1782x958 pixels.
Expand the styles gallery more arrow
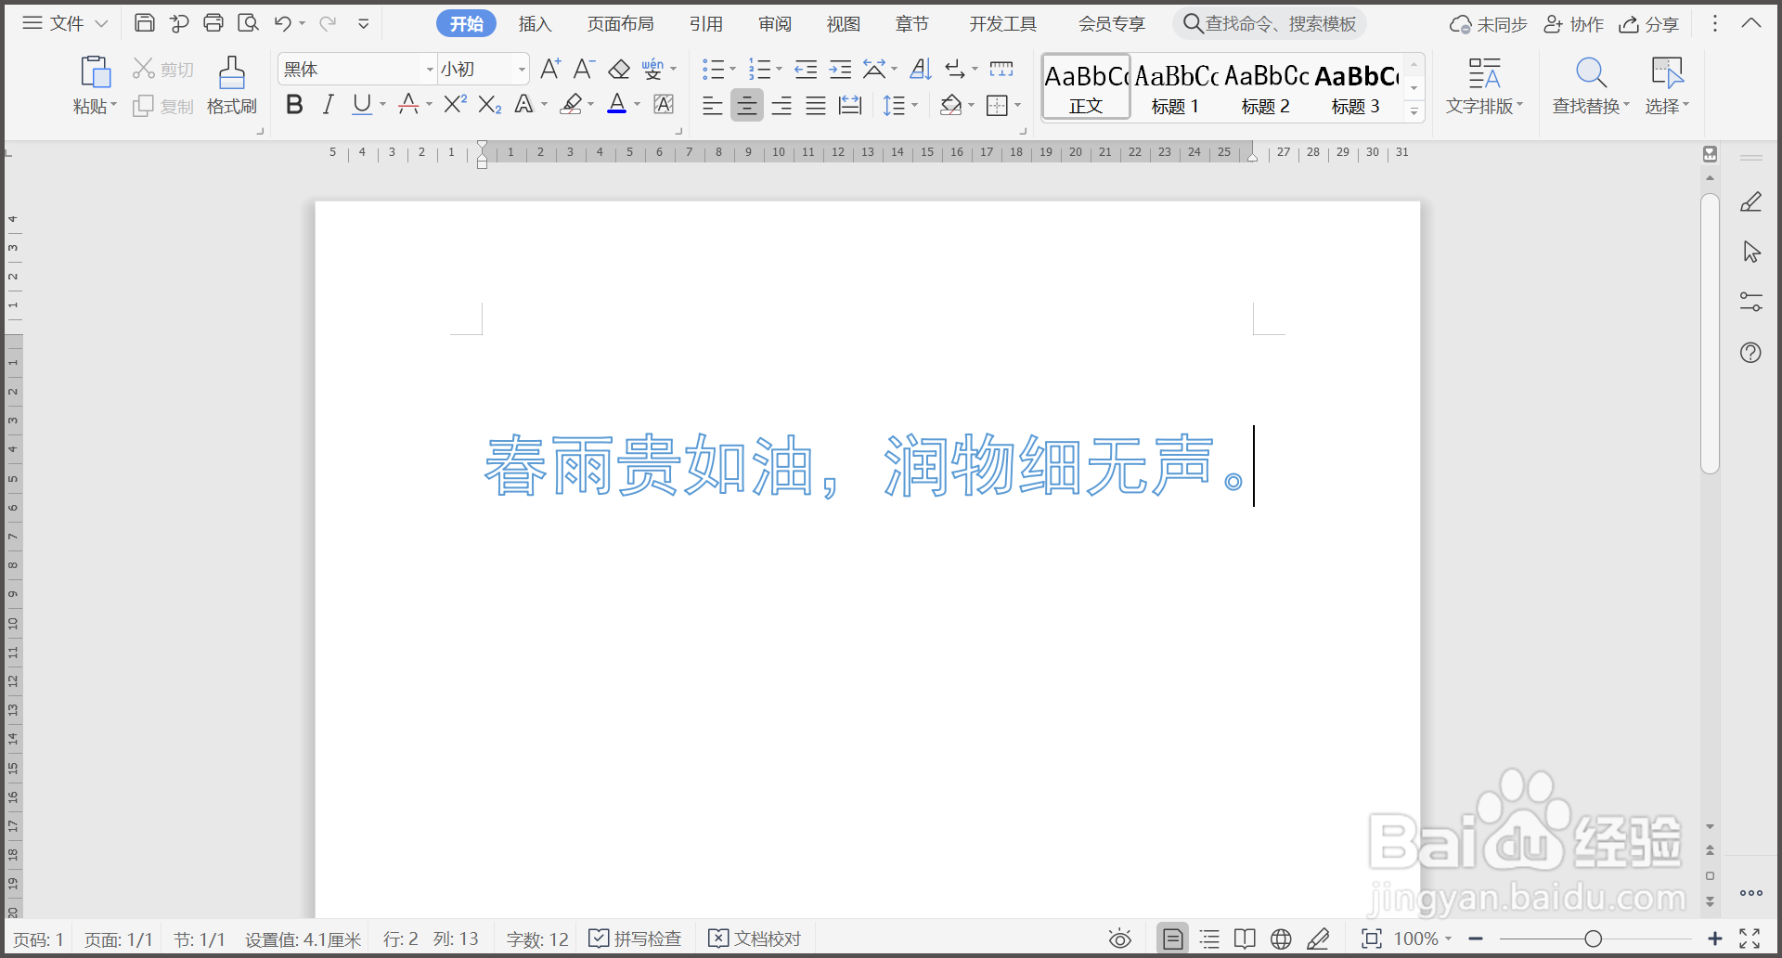(x=1414, y=111)
